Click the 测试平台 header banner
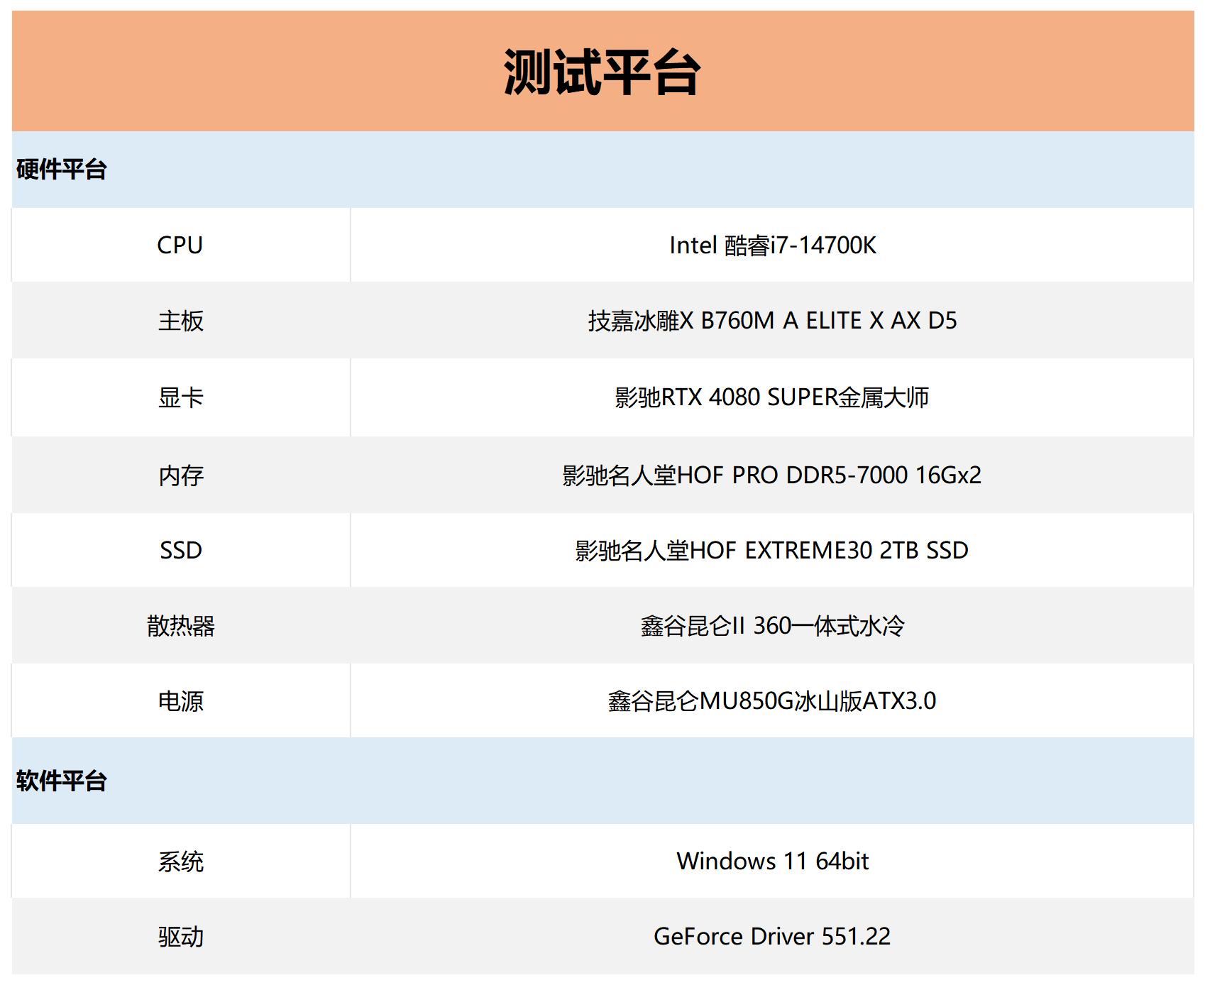The height and width of the screenshot is (985, 1205). [x=602, y=69]
